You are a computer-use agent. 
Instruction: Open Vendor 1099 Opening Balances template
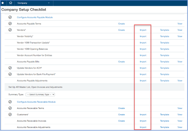pos(165,49)
